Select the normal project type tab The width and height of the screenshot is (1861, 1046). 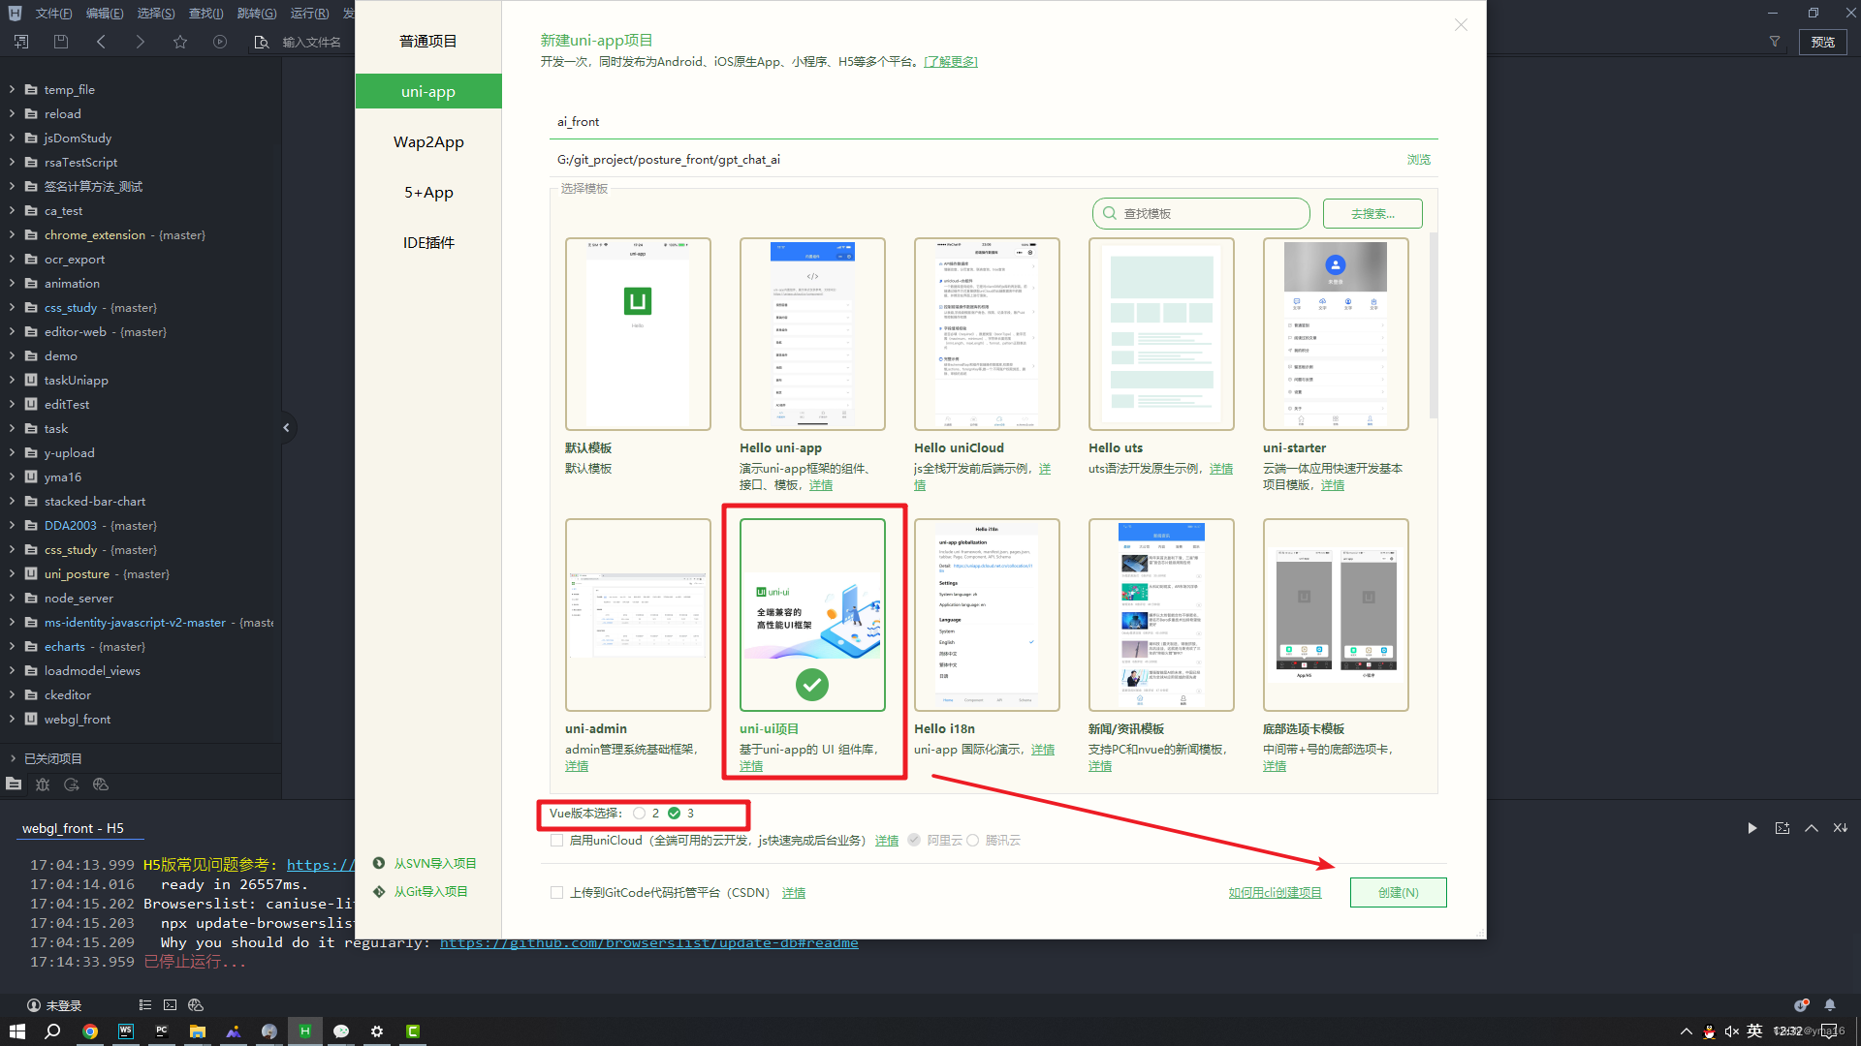pos(428,41)
